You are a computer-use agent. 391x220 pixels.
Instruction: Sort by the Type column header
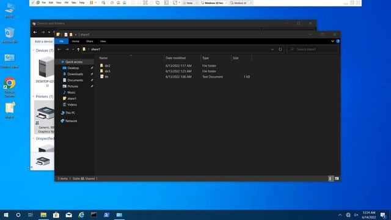205,58
